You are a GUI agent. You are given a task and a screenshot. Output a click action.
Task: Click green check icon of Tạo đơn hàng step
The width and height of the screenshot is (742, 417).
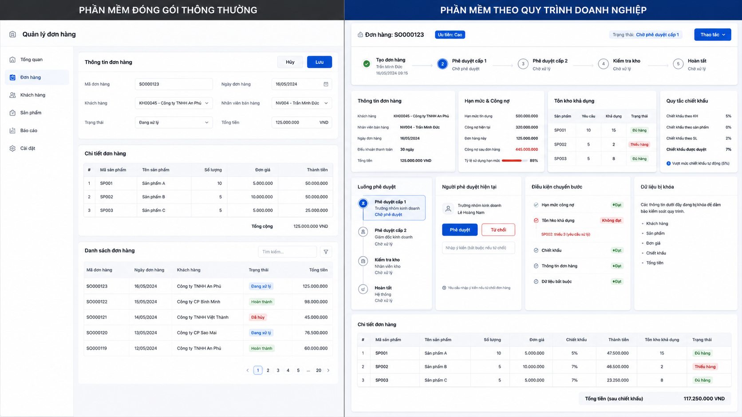coord(367,64)
